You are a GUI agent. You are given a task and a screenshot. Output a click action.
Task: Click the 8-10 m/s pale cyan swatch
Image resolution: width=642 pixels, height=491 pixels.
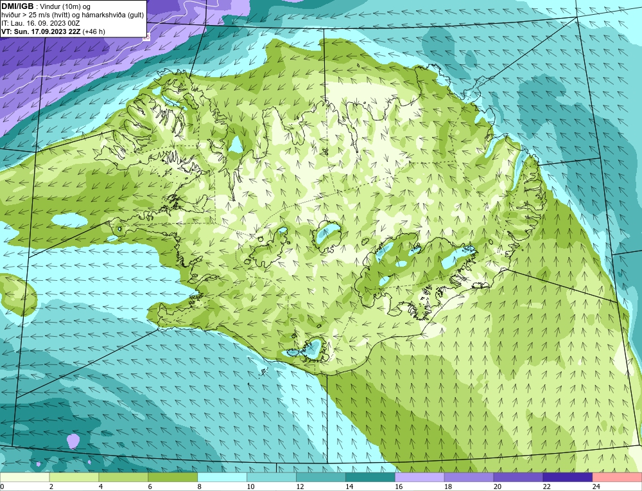(222, 478)
